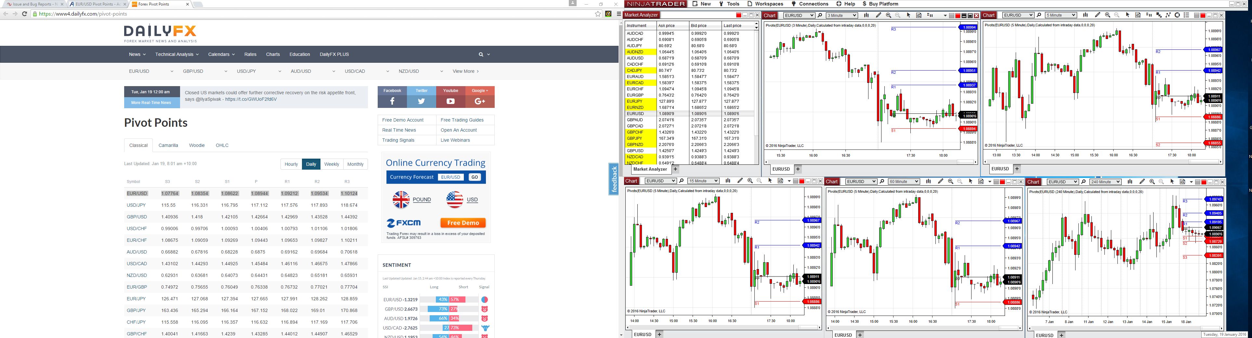Open the DailyFX Youtube play icon
Screen dimensions: 1252x338
pyautogui.click(x=450, y=101)
